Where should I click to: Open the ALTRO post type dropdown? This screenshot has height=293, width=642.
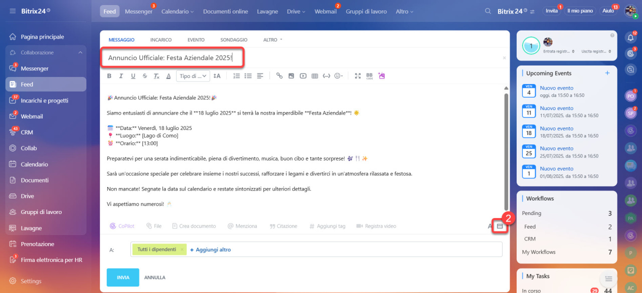coord(273,39)
